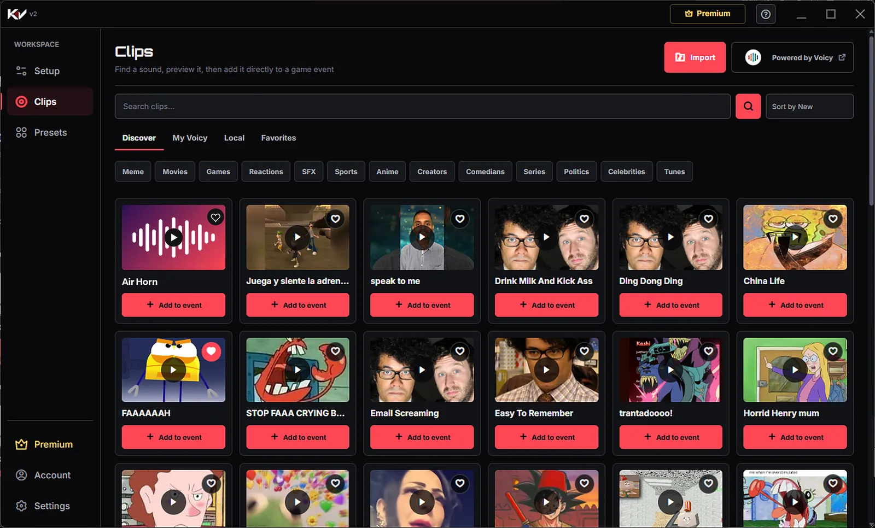Play the Air Horn clip
Viewport: 875px width, 528px height.
pos(173,237)
